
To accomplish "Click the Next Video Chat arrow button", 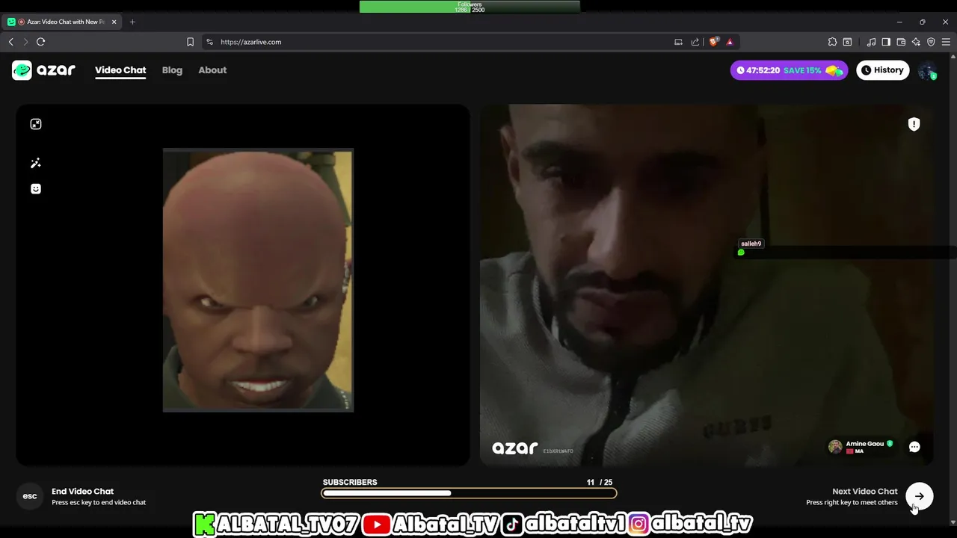I will pyautogui.click(x=920, y=496).
